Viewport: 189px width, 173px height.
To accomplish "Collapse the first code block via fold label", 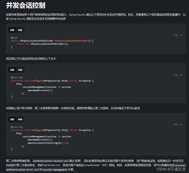I will pyautogui.click(x=175, y=35).
